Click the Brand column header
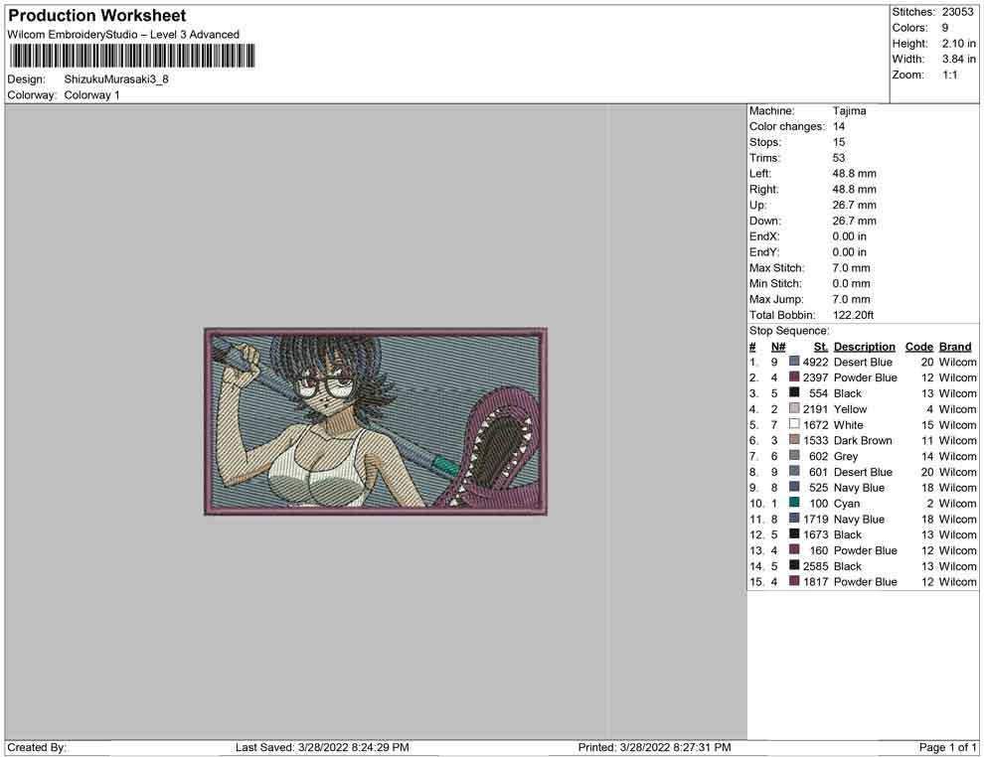Viewport: 984px width, 757px height. pos(955,346)
